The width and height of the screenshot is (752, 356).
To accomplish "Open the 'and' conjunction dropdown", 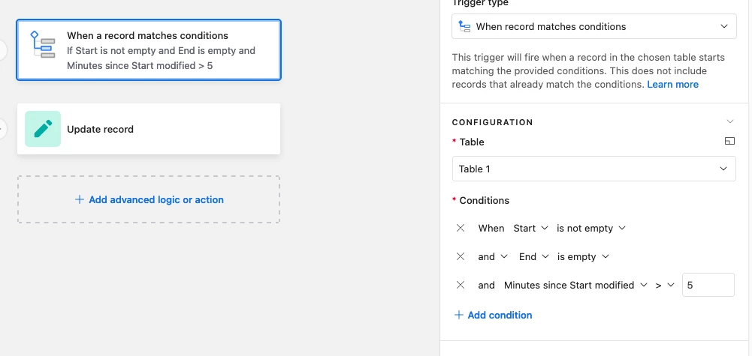I will pos(493,256).
